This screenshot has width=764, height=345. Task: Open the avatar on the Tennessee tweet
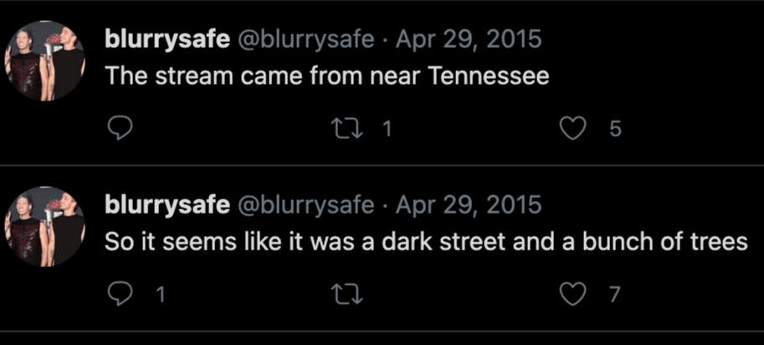point(46,61)
